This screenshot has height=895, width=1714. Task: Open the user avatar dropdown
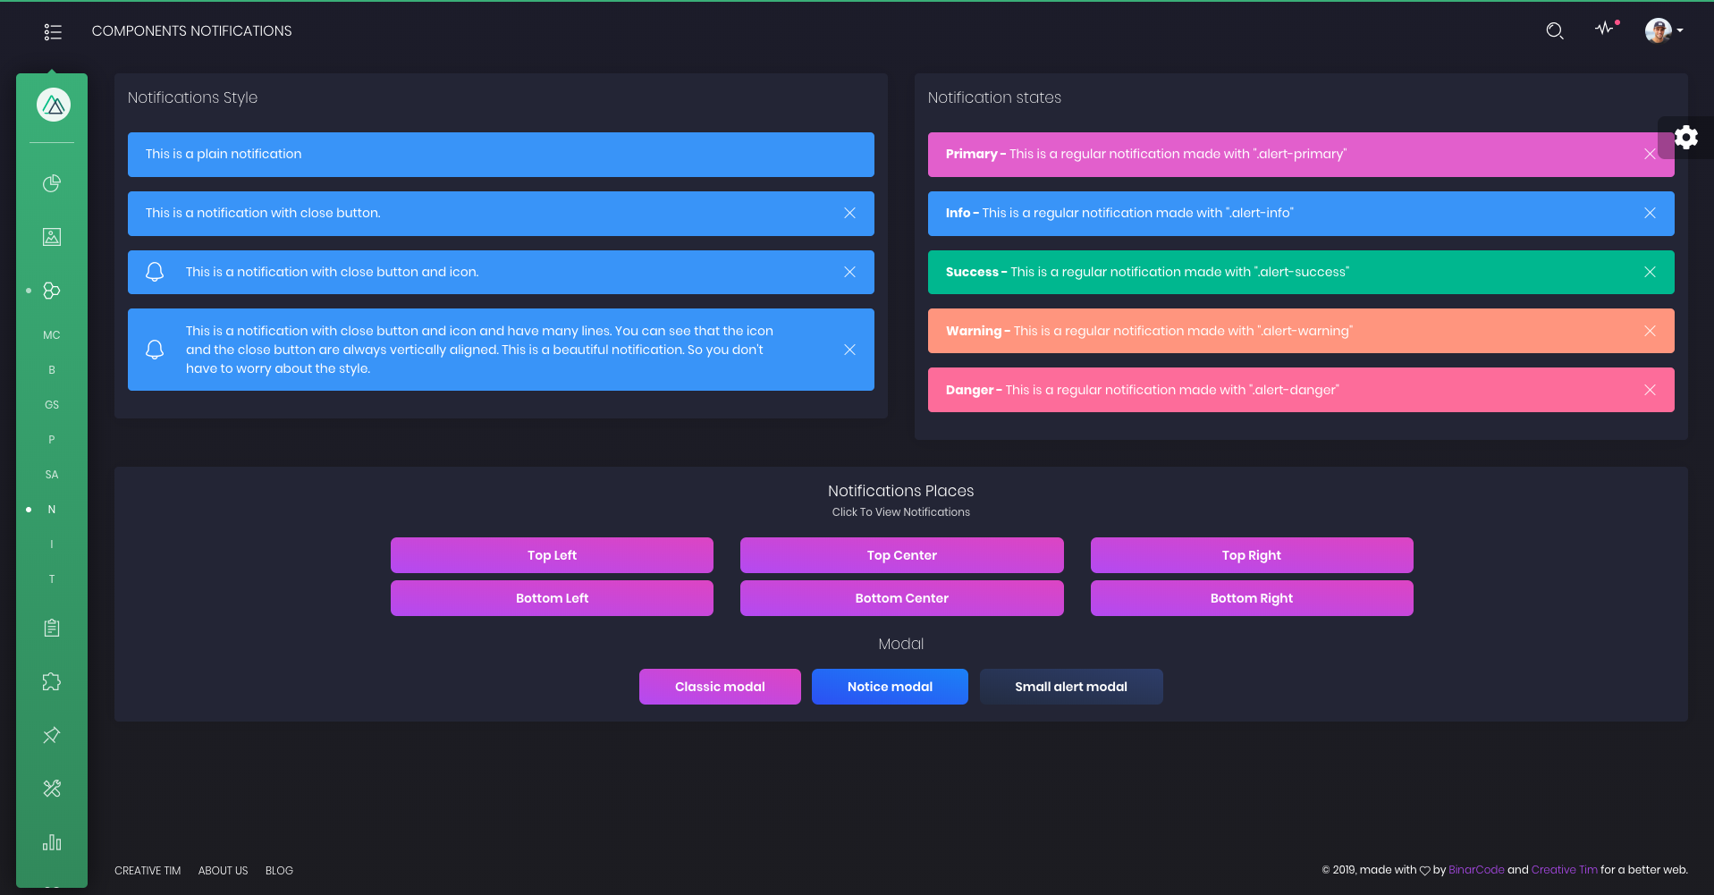1663,30
